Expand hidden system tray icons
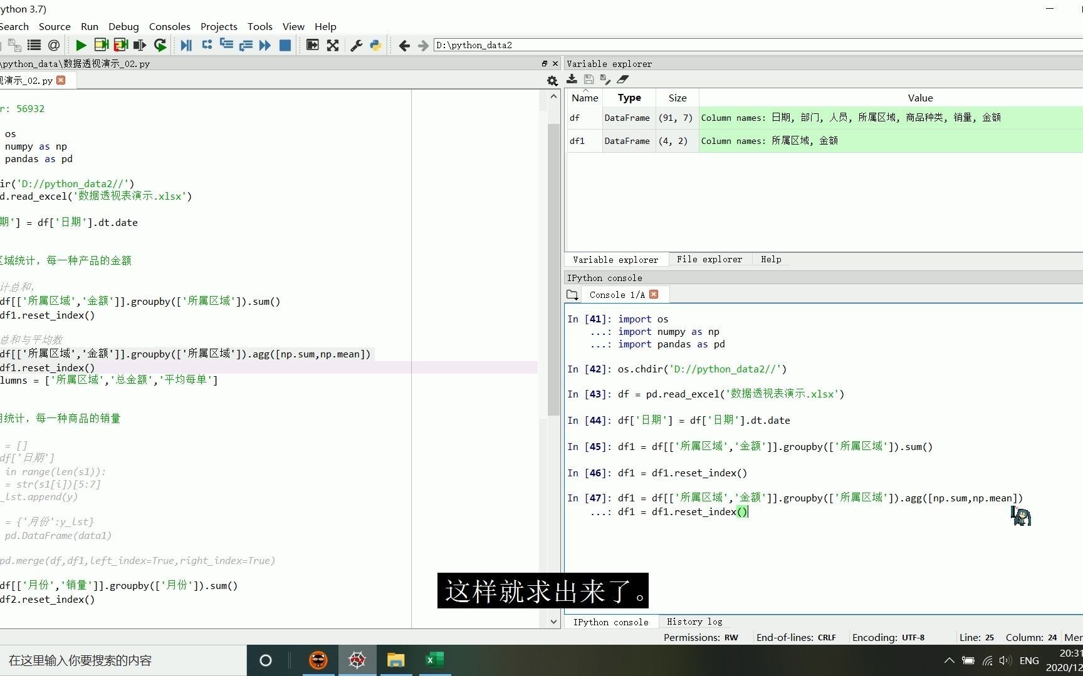This screenshot has width=1083, height=676. (949, 660)
